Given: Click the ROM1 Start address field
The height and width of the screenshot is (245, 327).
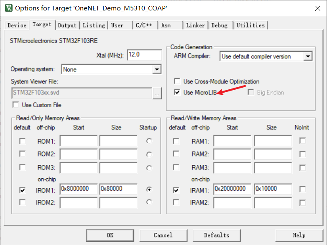Looking at the screenshot, I should (79, 141).
